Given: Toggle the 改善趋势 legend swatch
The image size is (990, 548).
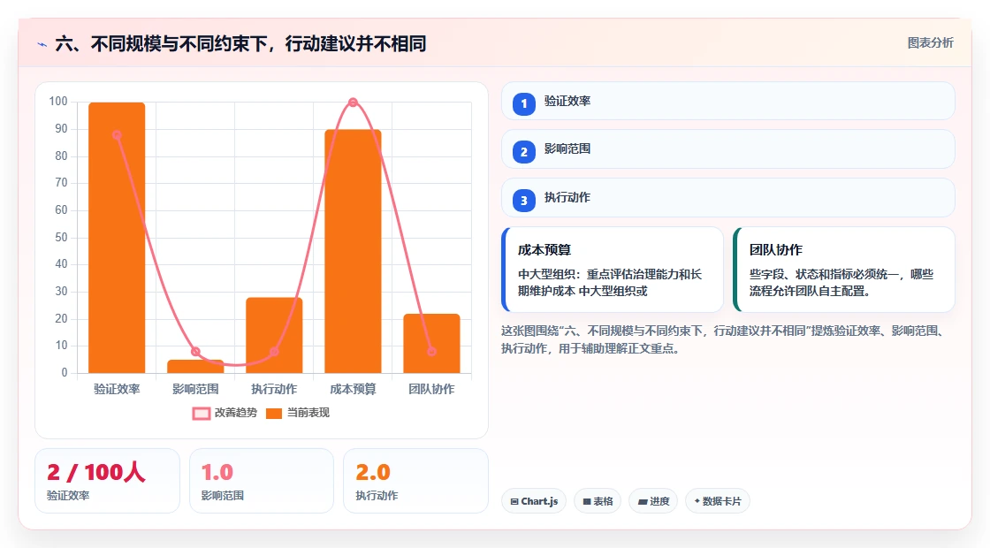Looking at the screenshot, I should [201, 414].
